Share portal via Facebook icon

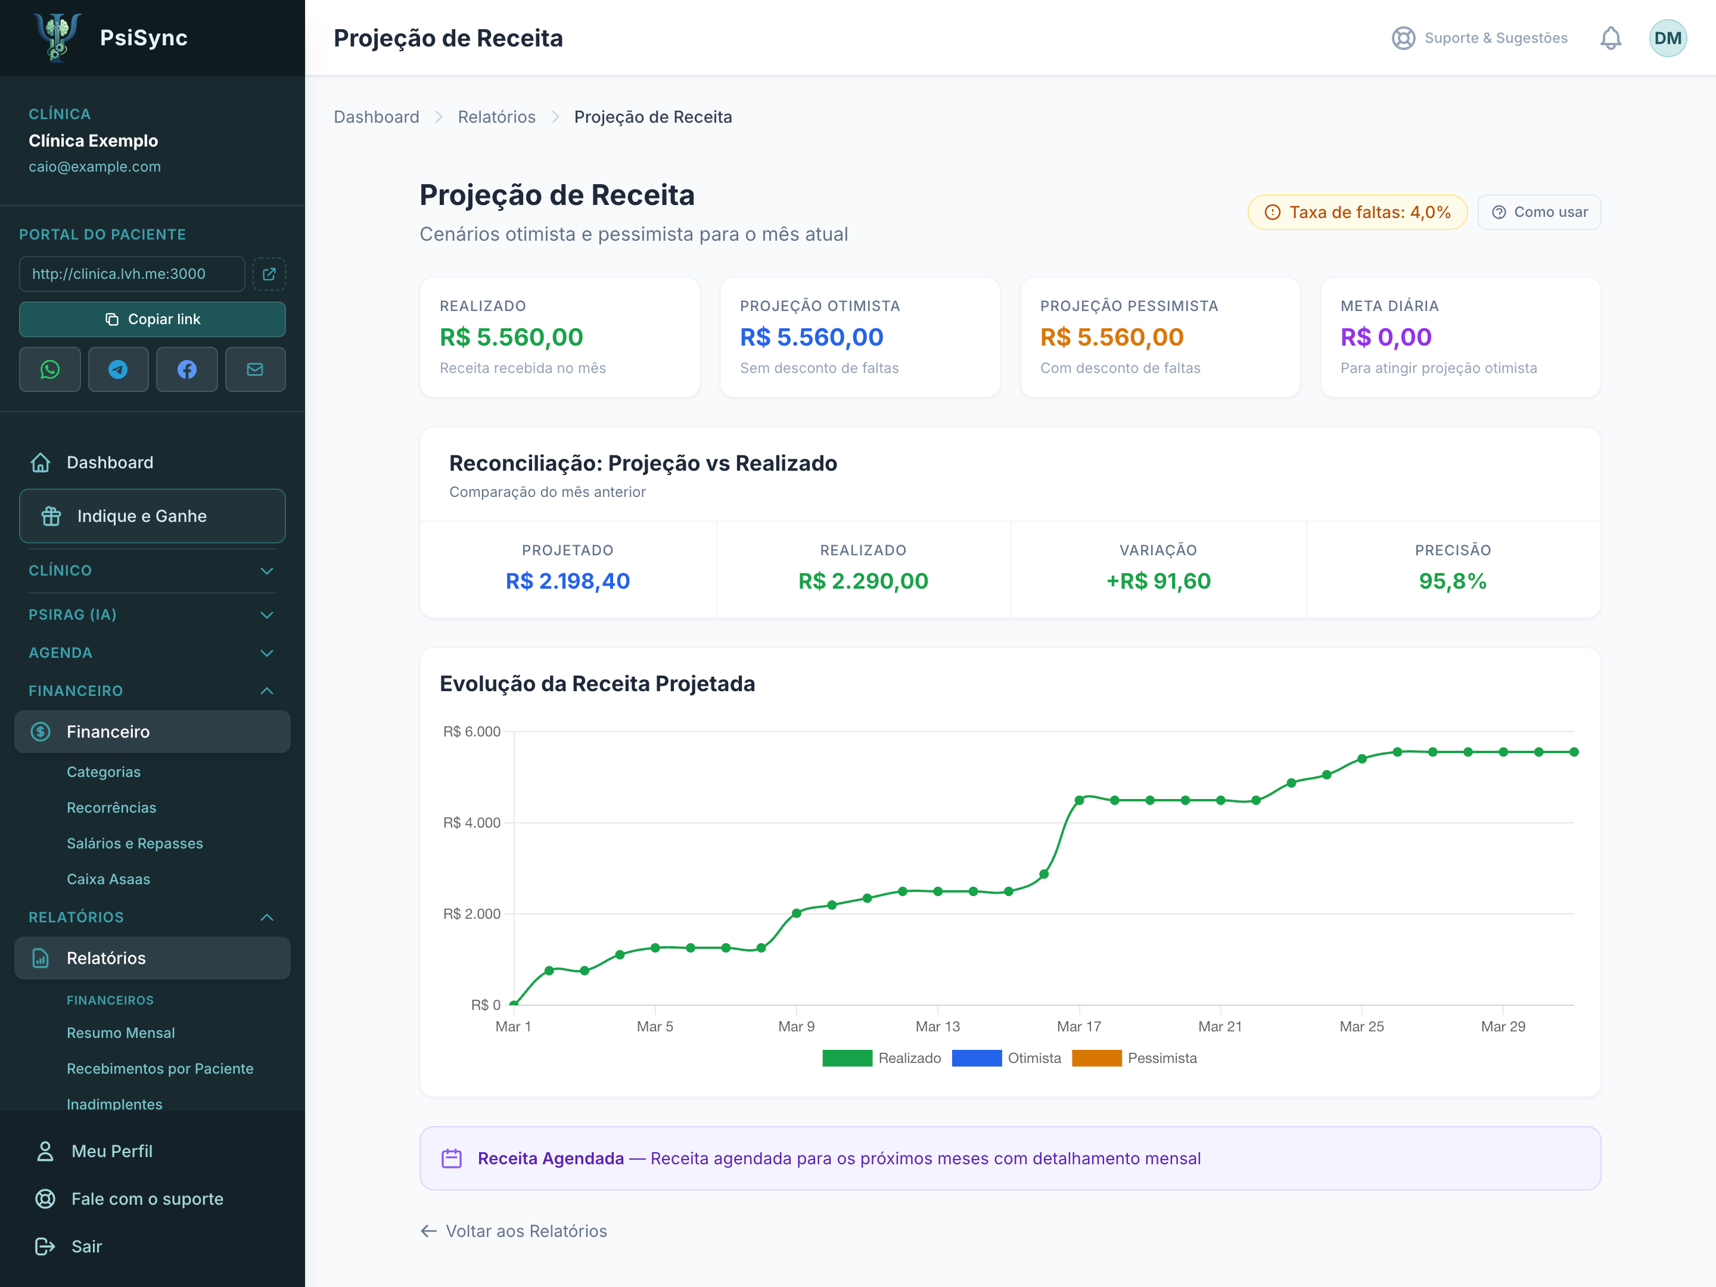[x=187, y=369]
